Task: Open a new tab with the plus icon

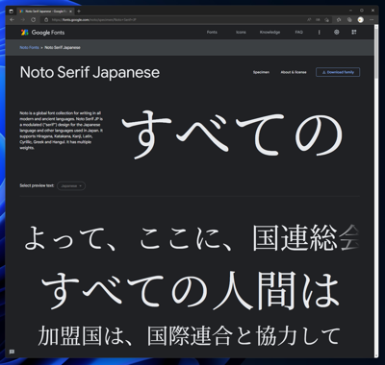Action: click(x=79, y=12)
